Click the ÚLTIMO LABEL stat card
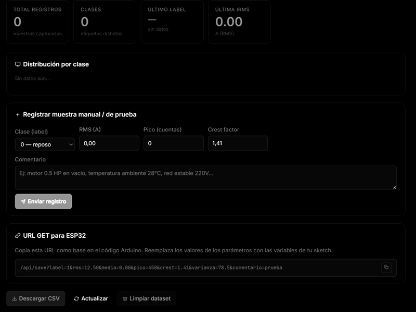Image resolution: width=416 pixels, height=312 pixels. (x=172, y=21)
